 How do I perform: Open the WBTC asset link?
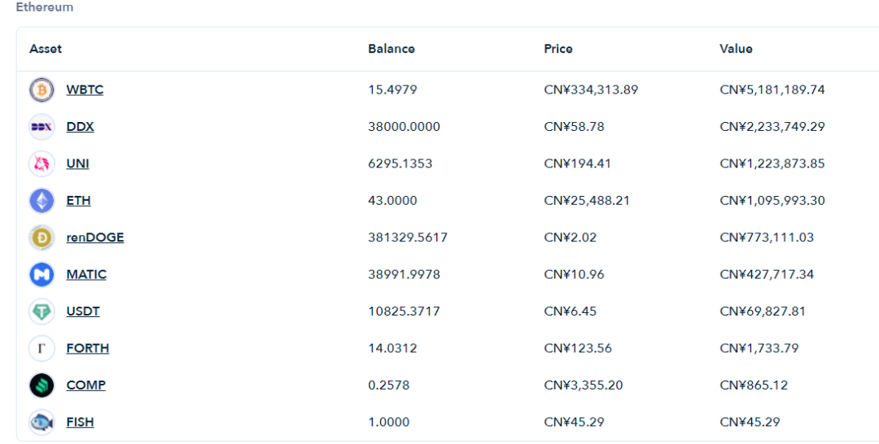[x=85, y=89]
